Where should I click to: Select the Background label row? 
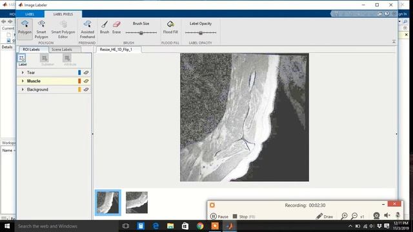[54, 90]
